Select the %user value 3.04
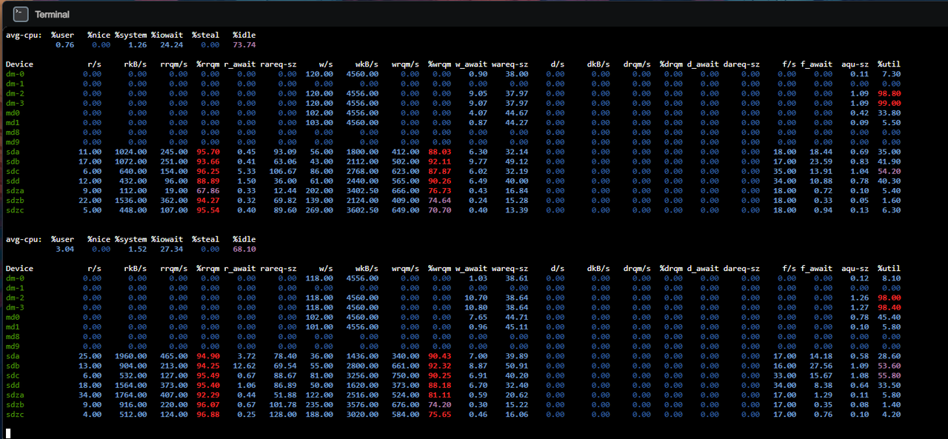 pos(65,249)
